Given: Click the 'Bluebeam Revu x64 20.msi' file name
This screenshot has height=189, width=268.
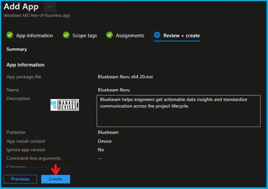Looking at the screenshot, I should (x=125, y=77).
